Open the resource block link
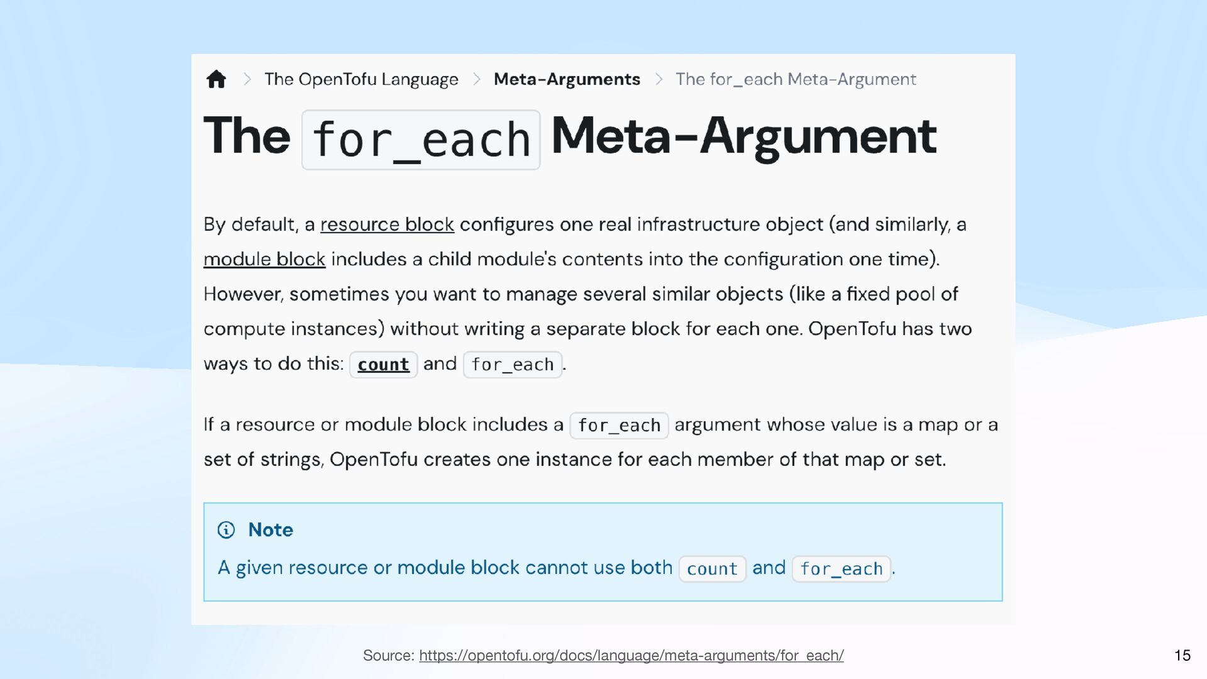This screenshot has width=1207, height=679. coord(387,224)
